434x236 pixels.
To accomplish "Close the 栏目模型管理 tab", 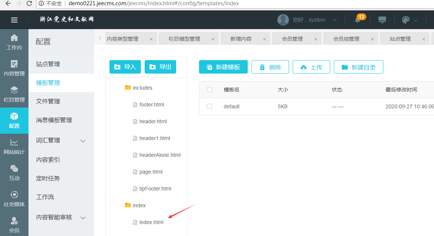I will tap(213, 39).
